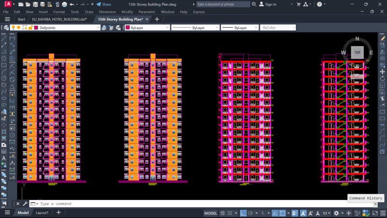Select the Linear Dimension tool

click(12, 38)
